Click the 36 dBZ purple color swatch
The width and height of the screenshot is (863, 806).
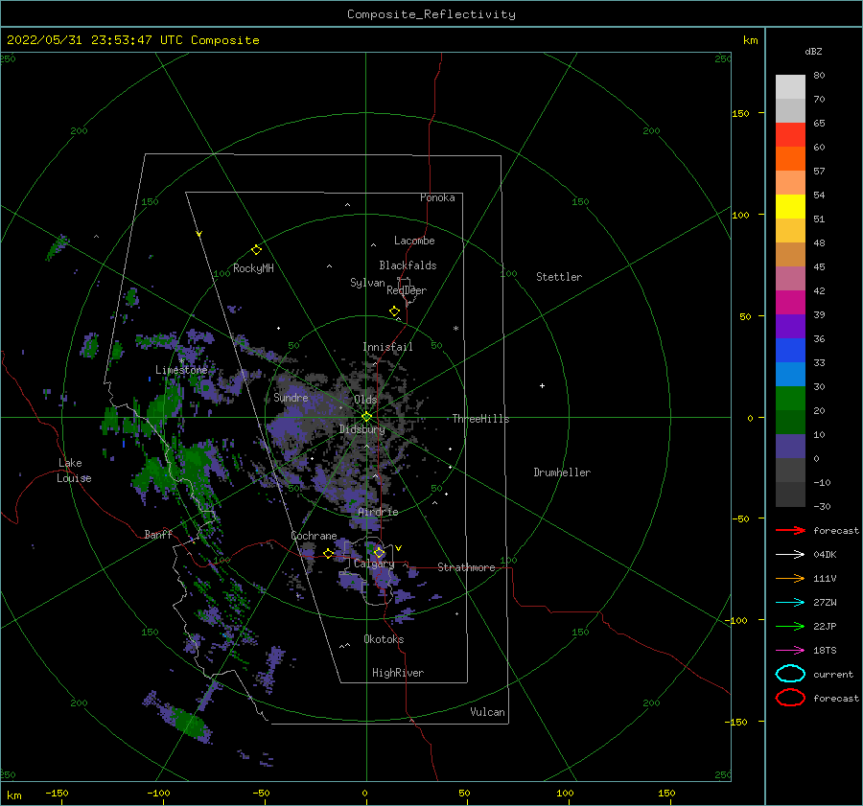pos(790,327)
